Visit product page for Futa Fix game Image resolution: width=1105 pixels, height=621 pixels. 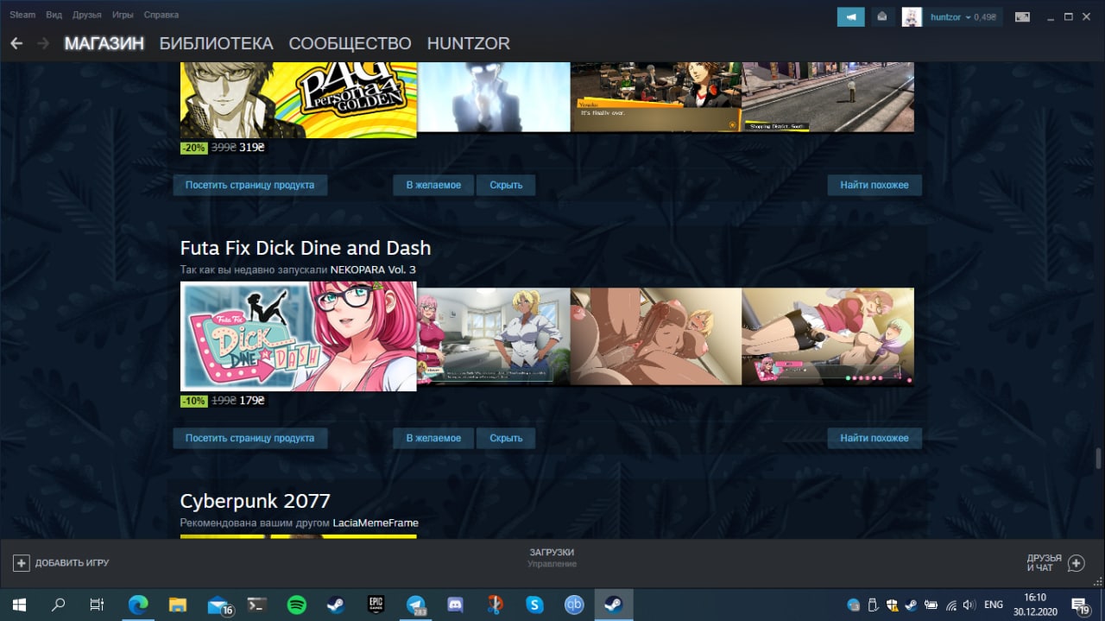[x=249, y=438]
